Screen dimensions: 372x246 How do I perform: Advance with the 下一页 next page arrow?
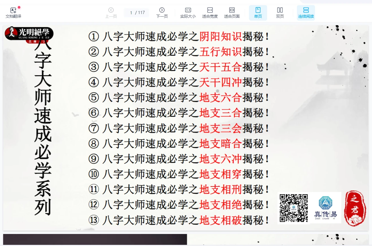pyautogui.click(x=162, y=13)
